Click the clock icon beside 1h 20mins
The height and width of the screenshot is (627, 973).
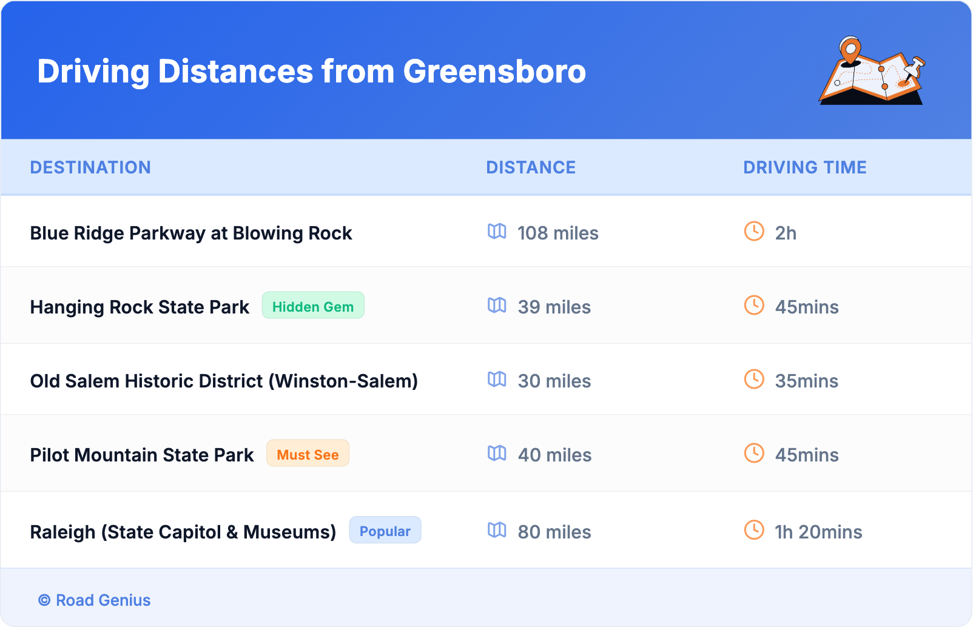[x=754, y=531]
